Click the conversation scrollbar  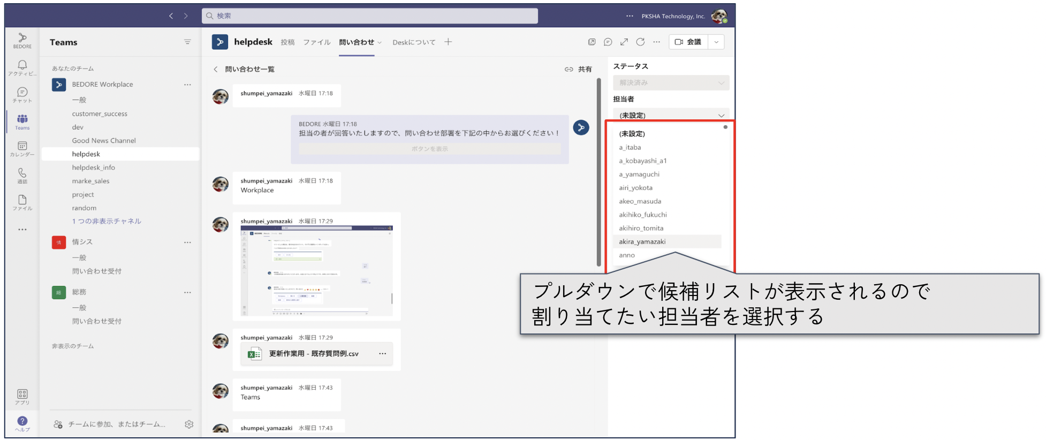click(x=599, y=172)
